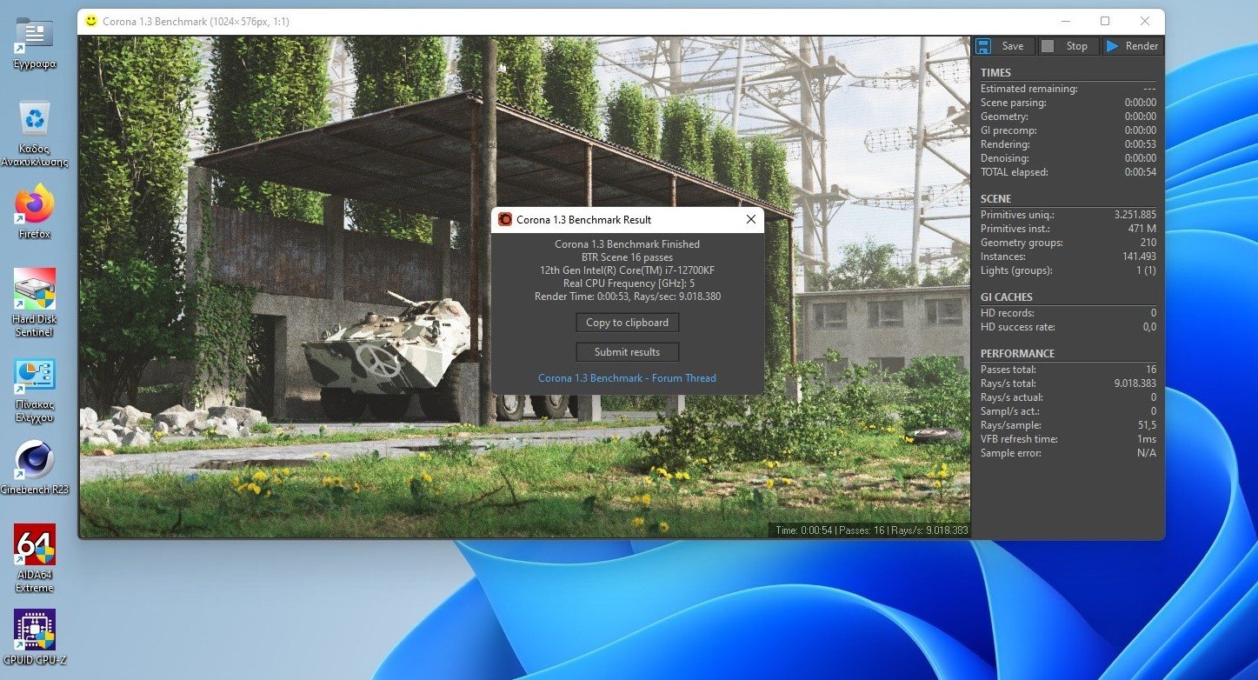Click the render status bar showing Time 0:00:54
The width and height of the screenshot is (1258, 680).
(x=871, y=530)
